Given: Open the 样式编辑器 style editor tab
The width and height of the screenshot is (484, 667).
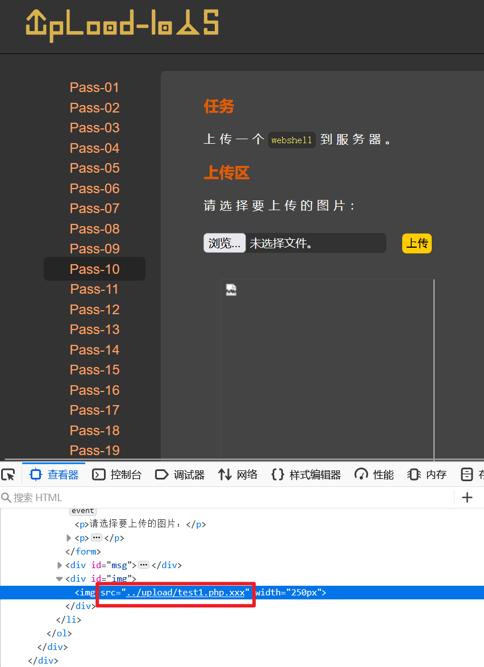Looking at the screenshot, I should coord(306,474).
